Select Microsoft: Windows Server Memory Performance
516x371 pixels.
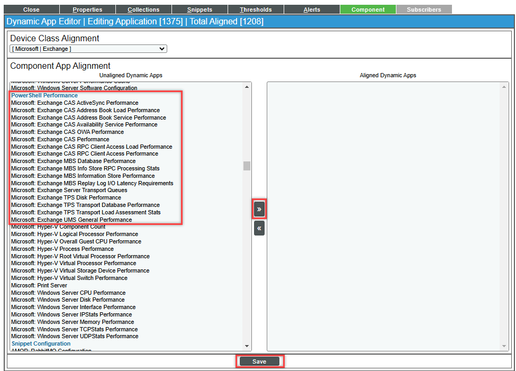click(x=73, y=322)
